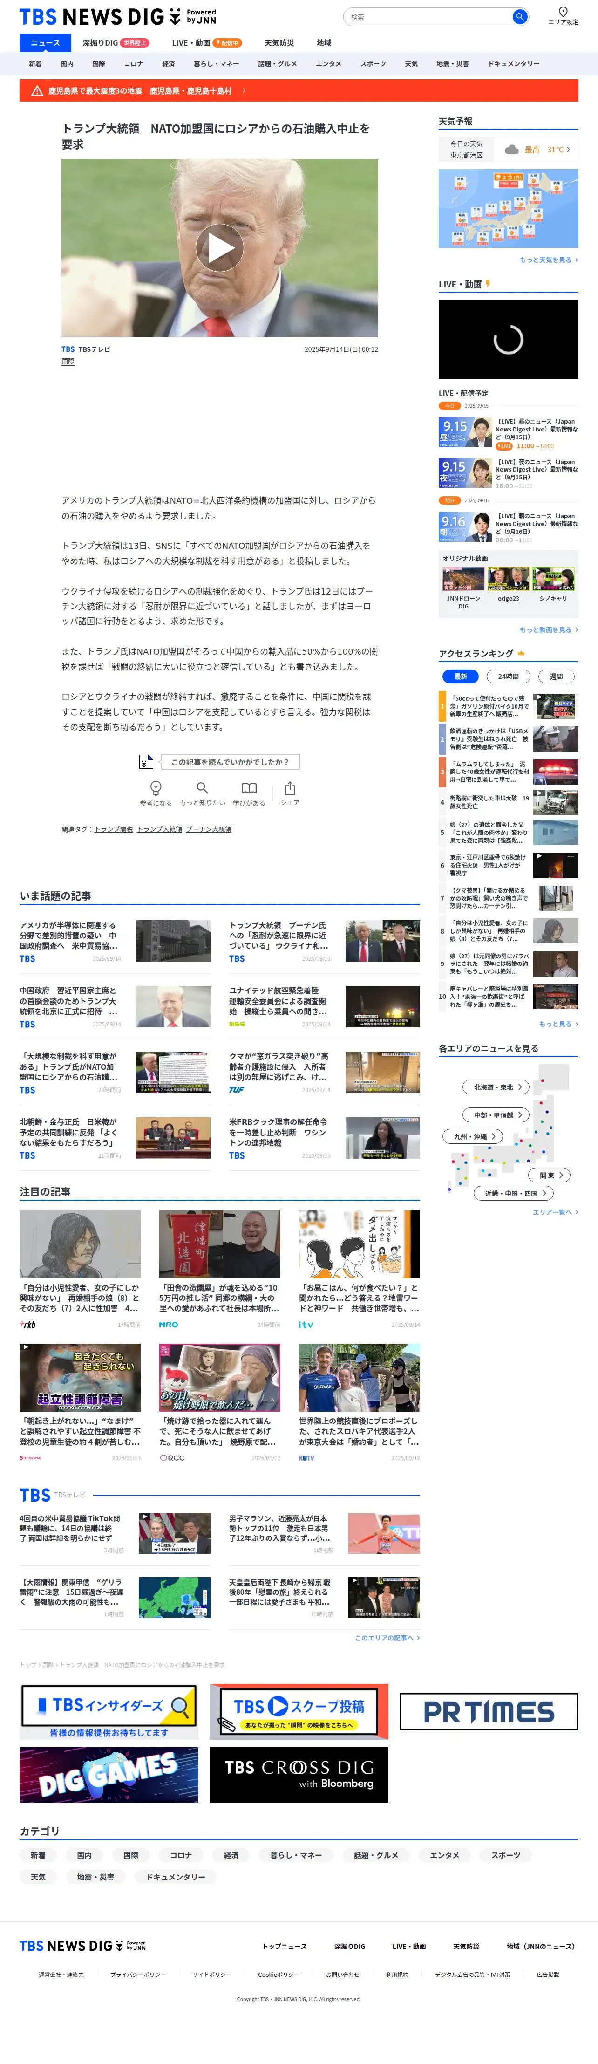Click the もっと知りたい magnifier reaction icon
598x2064 pixels.
[203, 788]
